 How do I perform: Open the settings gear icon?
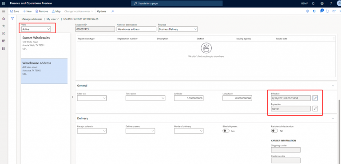click(322, 4)
